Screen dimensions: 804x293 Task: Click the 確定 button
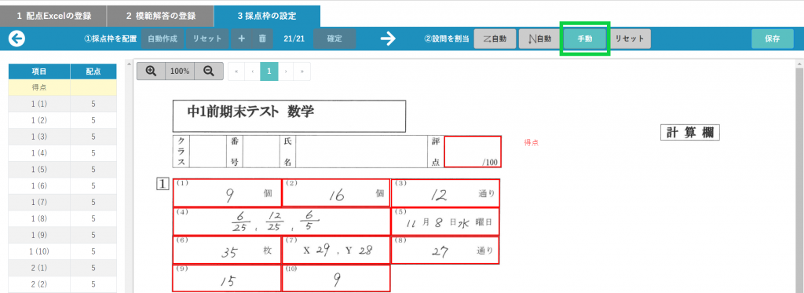click(334, 38)
